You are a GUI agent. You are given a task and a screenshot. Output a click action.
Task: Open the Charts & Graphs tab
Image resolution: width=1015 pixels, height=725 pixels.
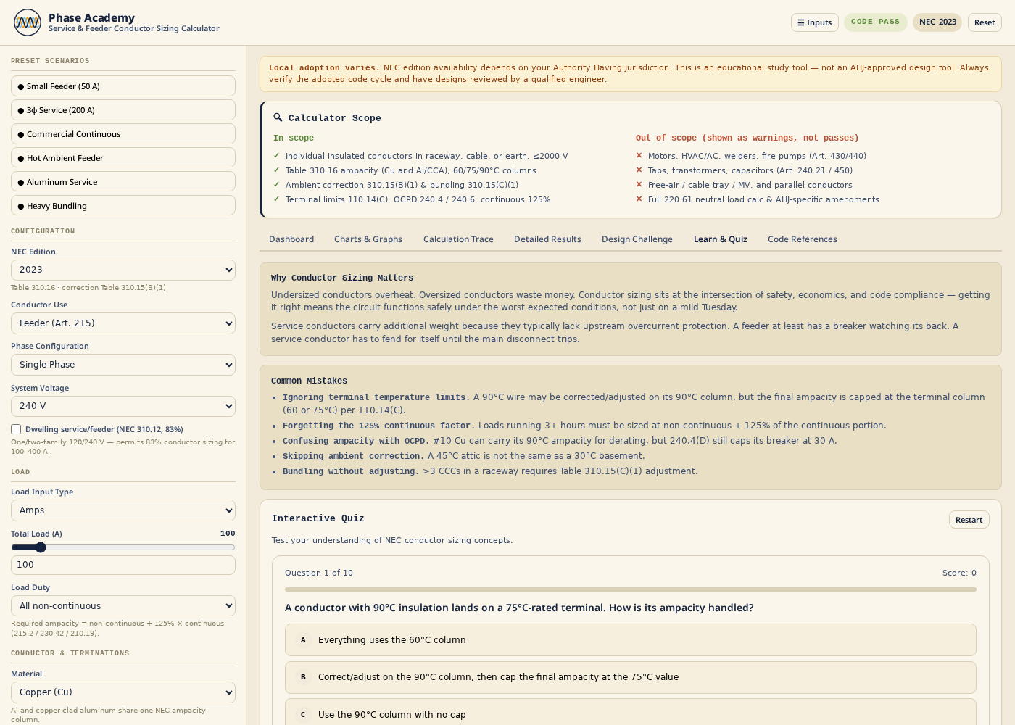(x=368, y=239)
